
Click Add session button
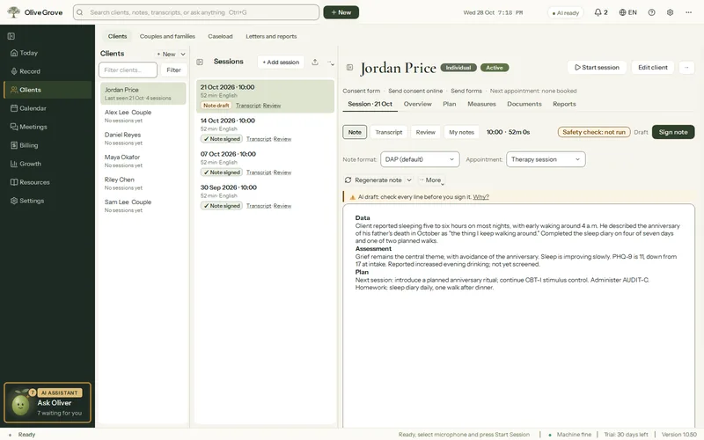point(281,62)
